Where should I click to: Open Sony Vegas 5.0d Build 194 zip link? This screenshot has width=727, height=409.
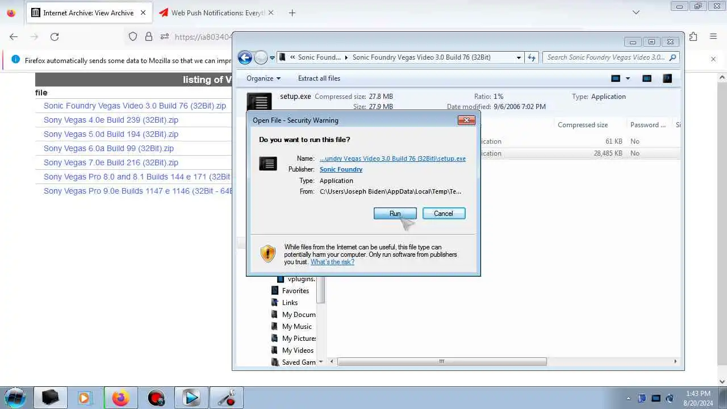click(111, 134)
